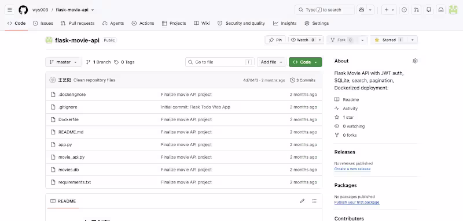The height and width of the screenshot is (221, 463).
Task: Open the Wiki tab
Action: (201, 23)
